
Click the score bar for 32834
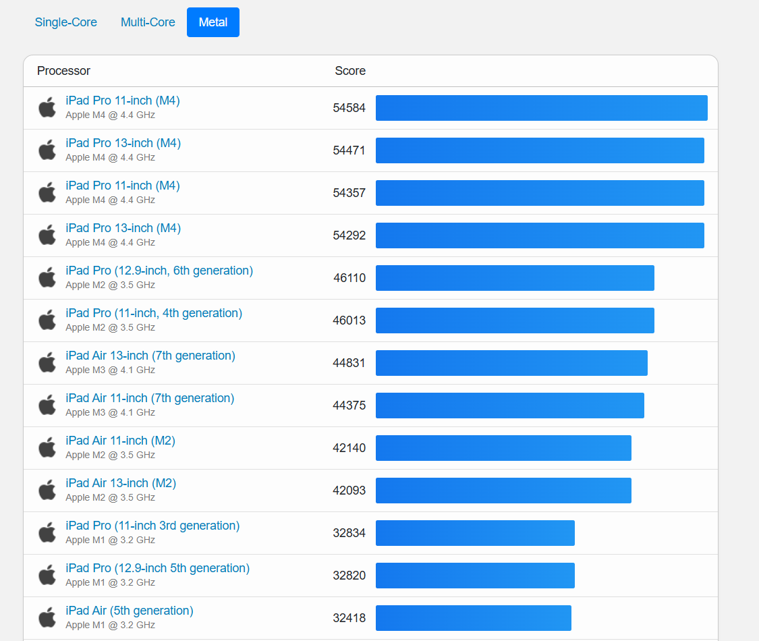pos(476,533)
